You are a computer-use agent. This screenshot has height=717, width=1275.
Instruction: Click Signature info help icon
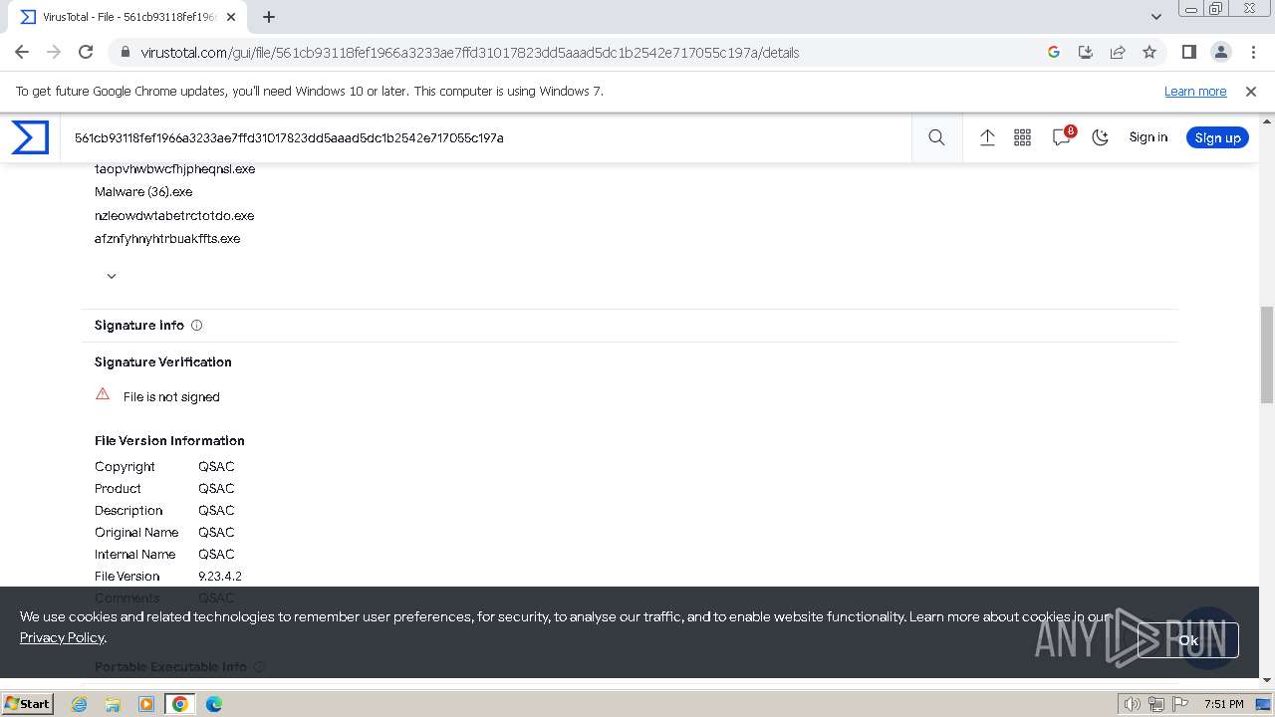196,325
